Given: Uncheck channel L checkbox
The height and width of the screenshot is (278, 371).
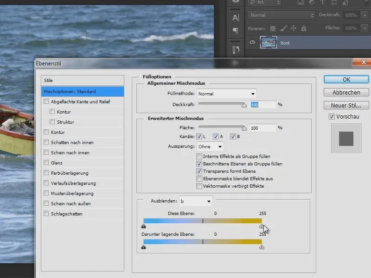Looking at the screenshot, I should (199, 136).
